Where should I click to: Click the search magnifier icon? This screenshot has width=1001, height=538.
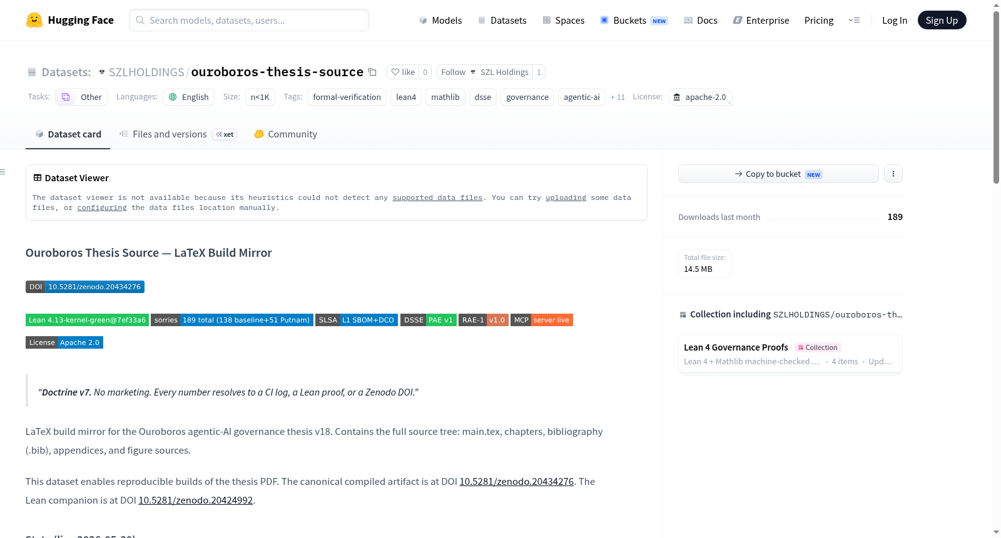(x=140, y=20)
